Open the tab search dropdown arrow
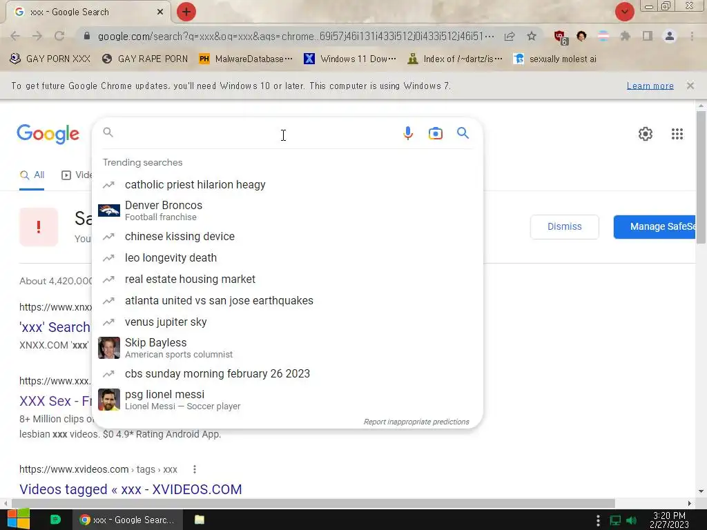This screenshot has height=530, width=707. 624,12
